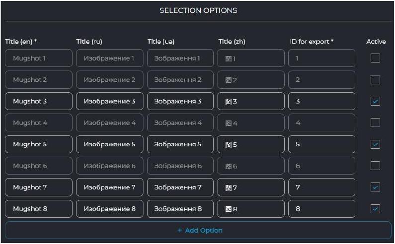Edit the Ukrainian title Зображення 1
395x244 pixels.
coord(180,58)
